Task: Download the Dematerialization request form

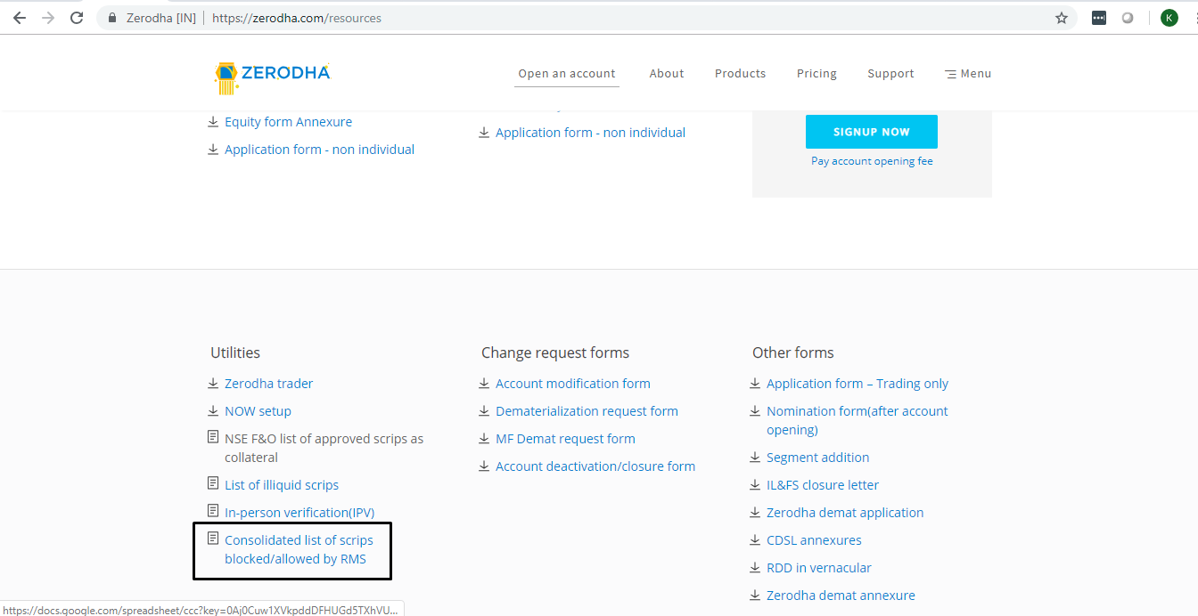Action: coord(587,411)
